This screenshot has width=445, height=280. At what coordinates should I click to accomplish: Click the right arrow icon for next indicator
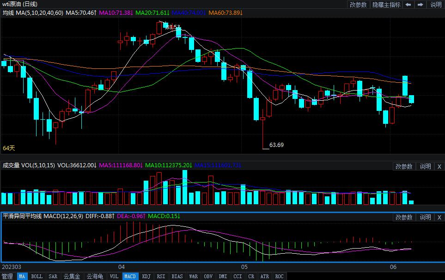420,5
